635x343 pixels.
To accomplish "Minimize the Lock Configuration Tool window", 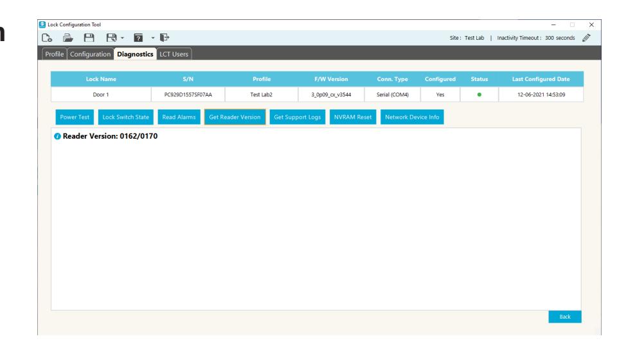I will coord(553,24).
